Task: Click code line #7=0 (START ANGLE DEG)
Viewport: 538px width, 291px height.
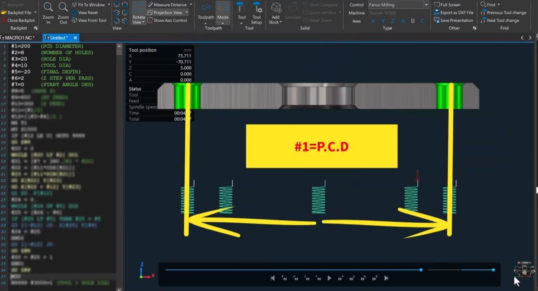Action: 52,84
